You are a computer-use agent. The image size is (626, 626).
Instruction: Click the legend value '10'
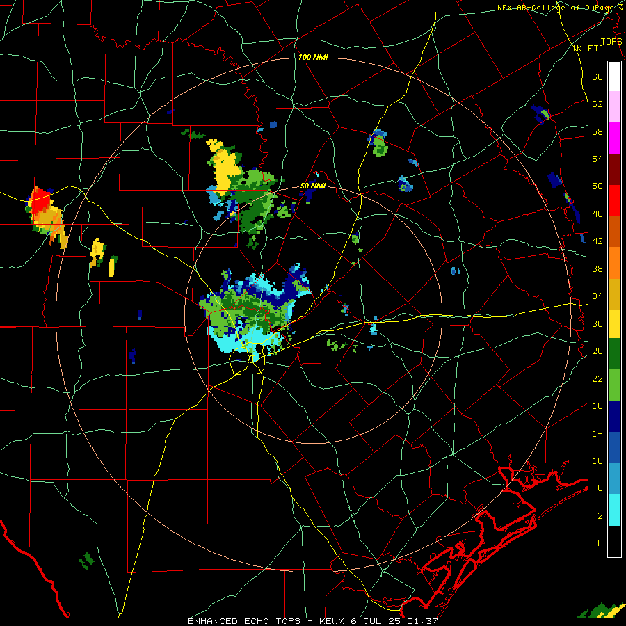tap(597, 460)
